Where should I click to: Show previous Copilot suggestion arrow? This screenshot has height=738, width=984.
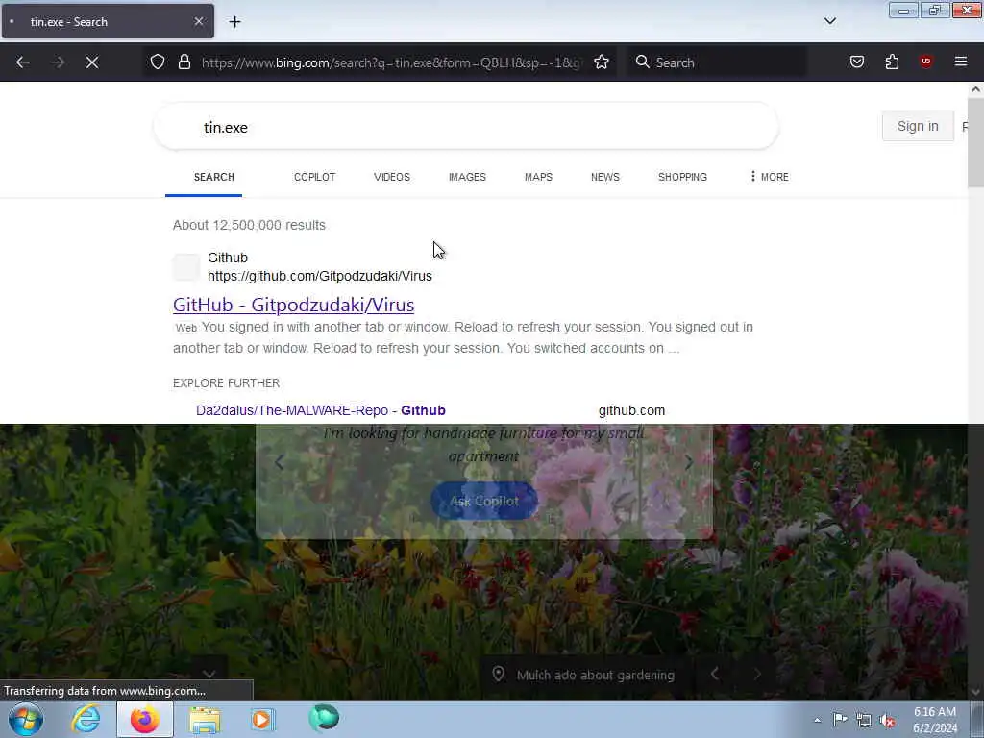[x=280, y=463]
